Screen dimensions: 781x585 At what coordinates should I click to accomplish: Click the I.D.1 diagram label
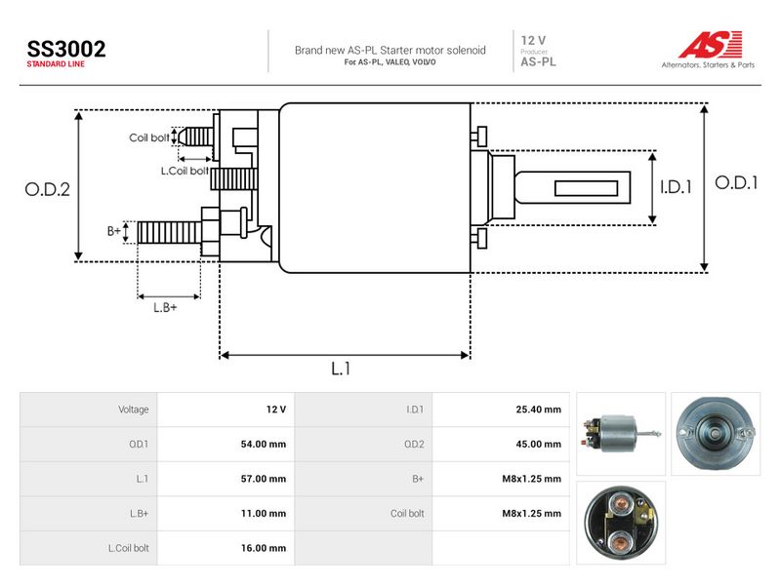tap(676, 187)
